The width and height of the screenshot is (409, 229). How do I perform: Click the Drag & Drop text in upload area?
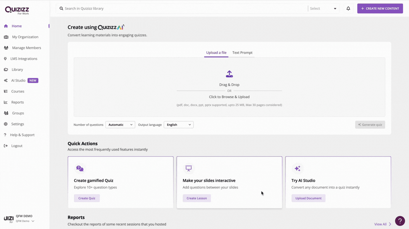229,85
